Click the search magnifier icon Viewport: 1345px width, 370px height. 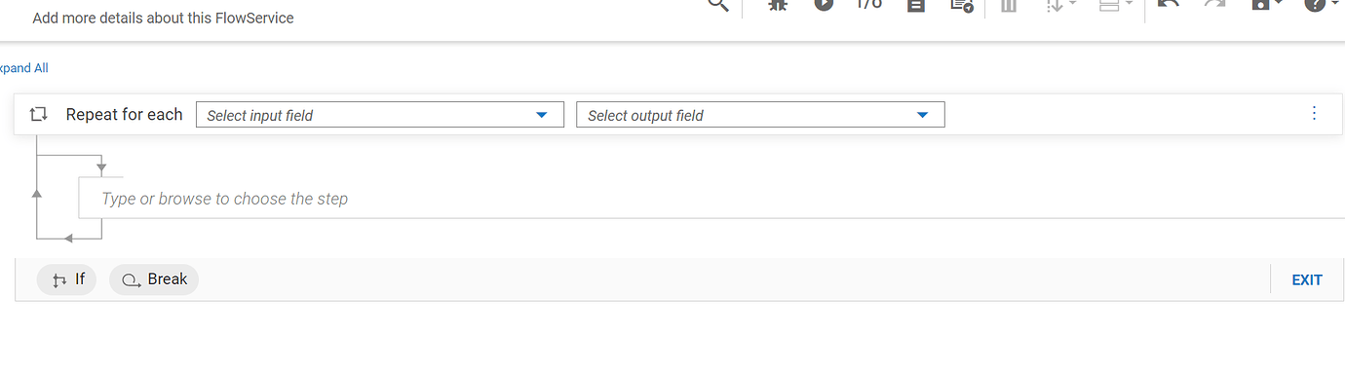(x=718, y=5)
